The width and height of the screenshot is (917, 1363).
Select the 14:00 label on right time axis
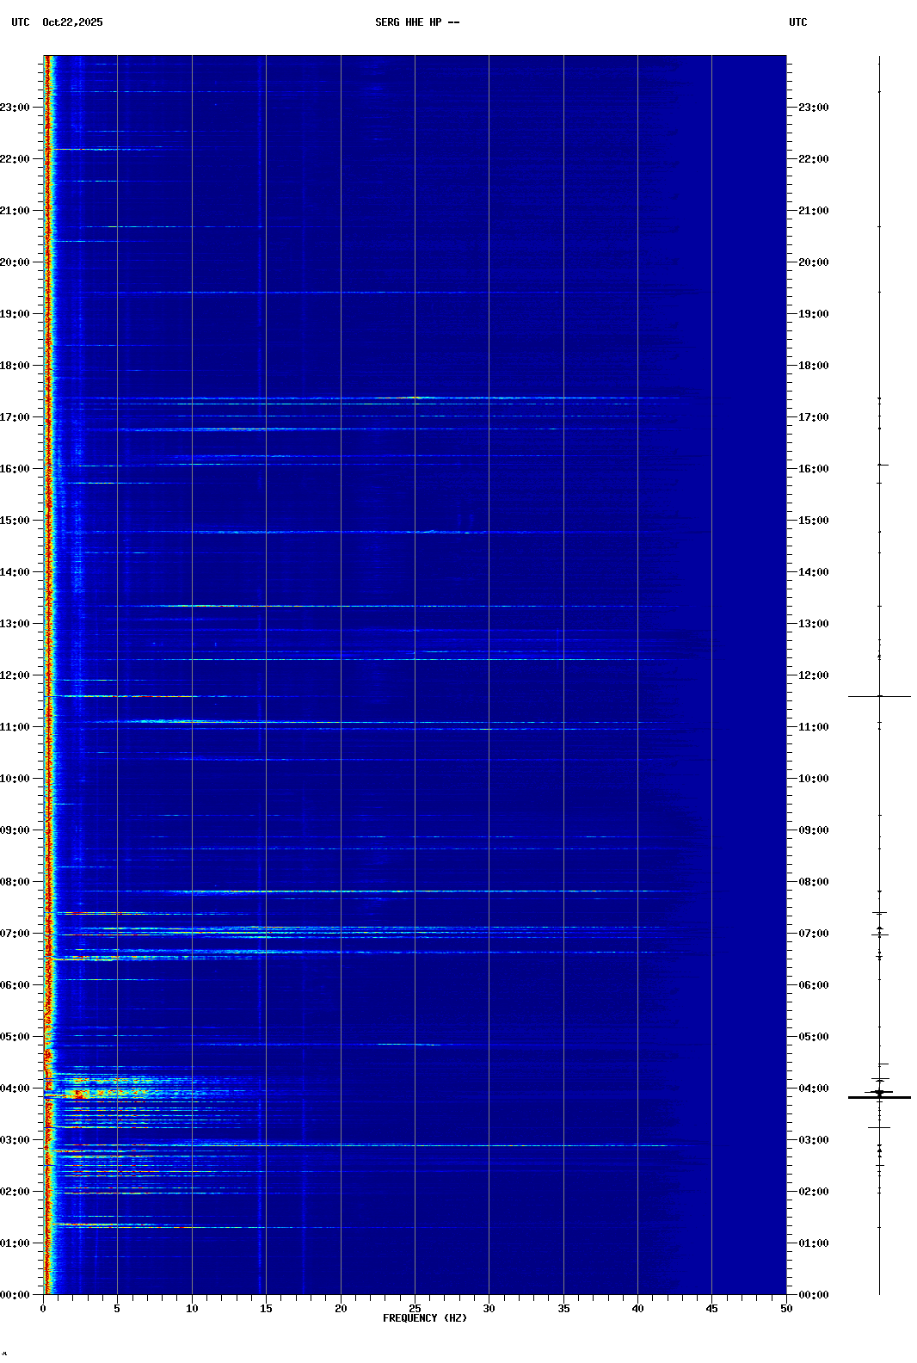813,572
